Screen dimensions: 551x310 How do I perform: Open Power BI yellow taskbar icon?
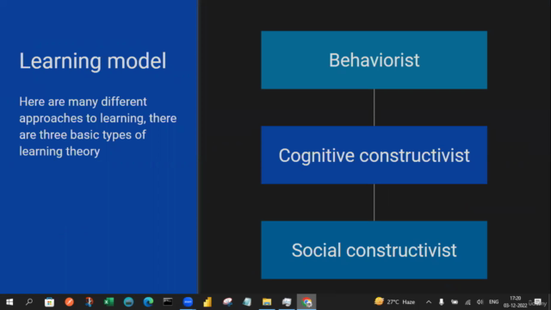(207, 302)
